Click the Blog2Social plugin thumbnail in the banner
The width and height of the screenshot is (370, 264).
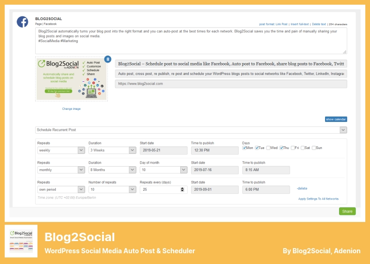tap(21, 241)
